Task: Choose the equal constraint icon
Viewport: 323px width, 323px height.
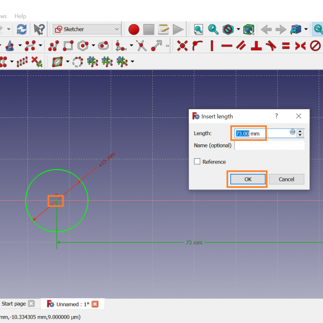Action: (286, 46)
